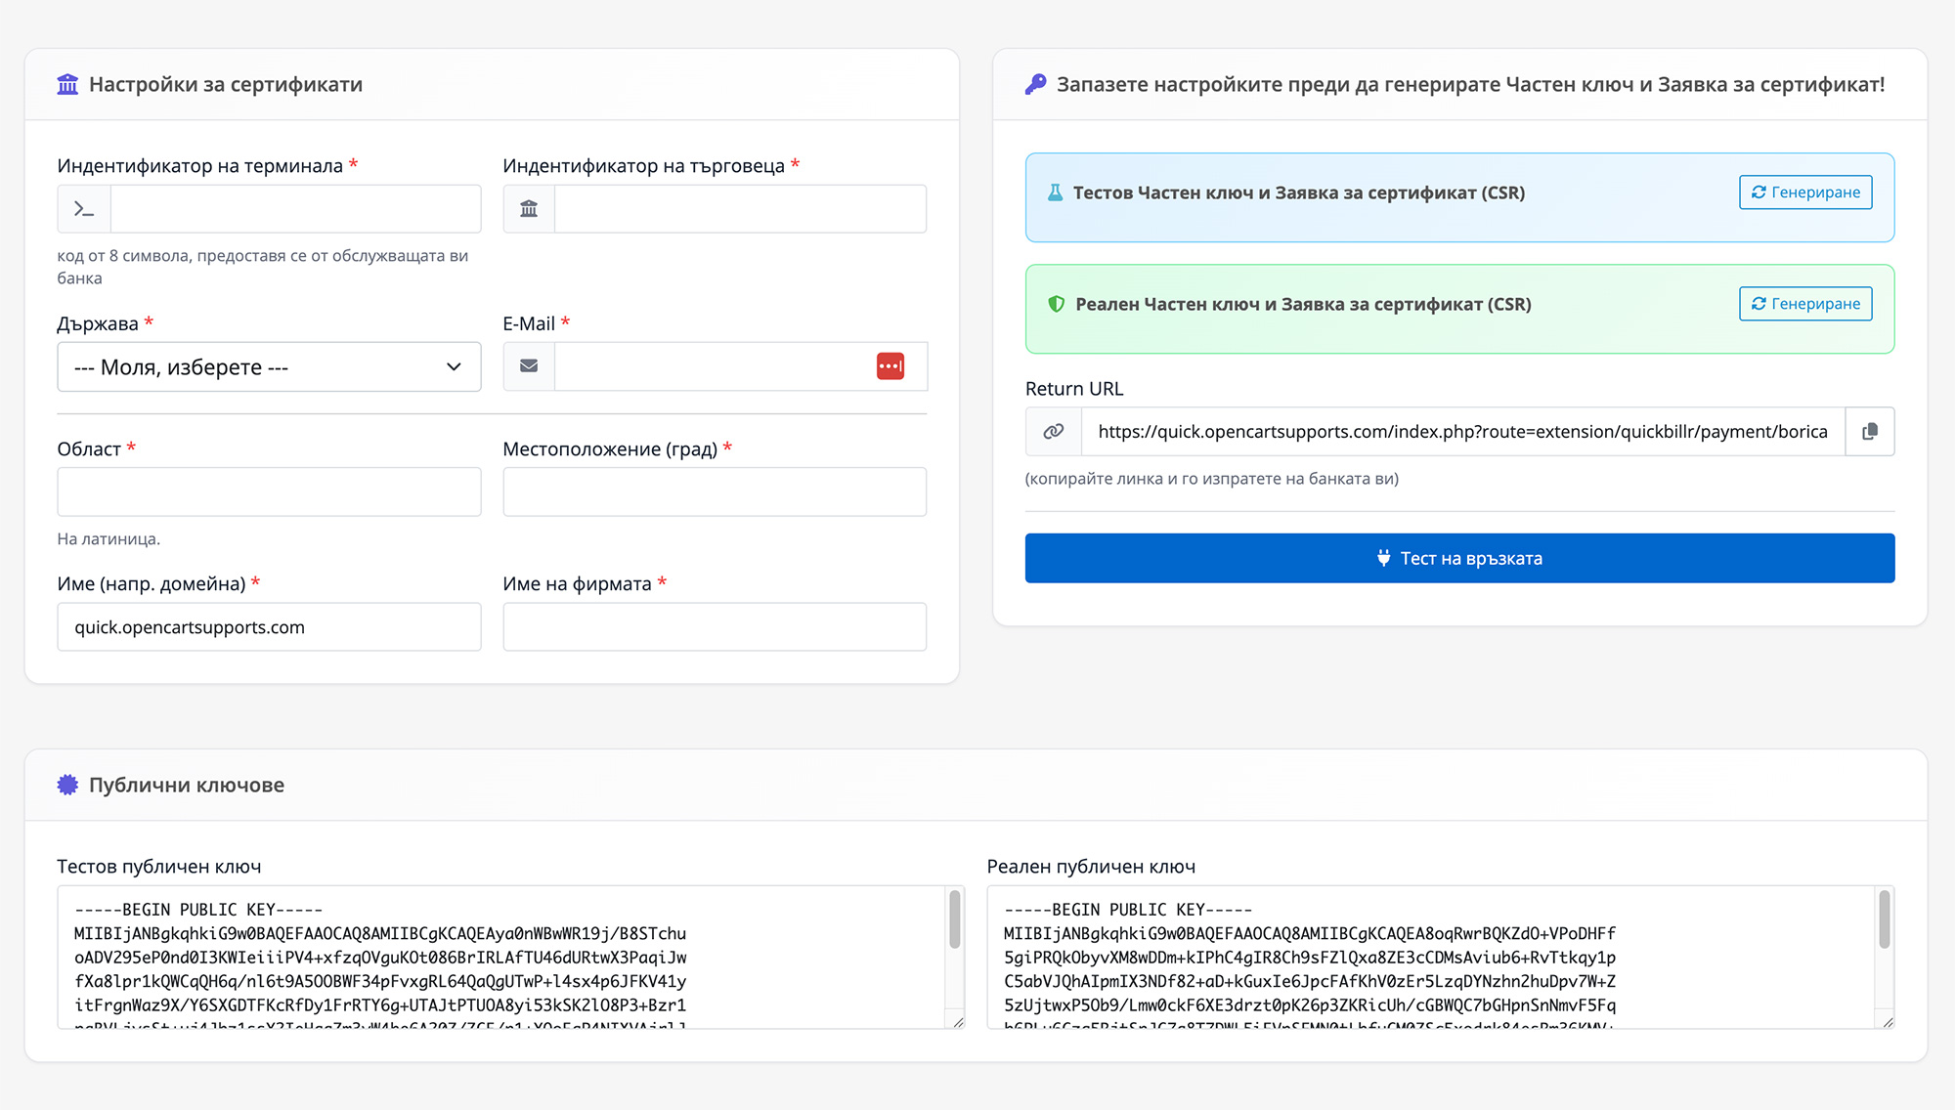Click the domain name field with quick.opencartsupports.com

click(269, 627)
